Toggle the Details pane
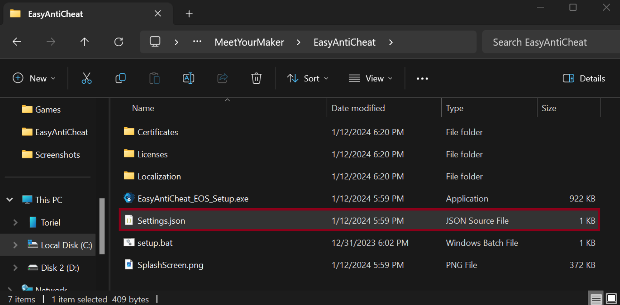This screenshot has height=305, width=620. [x=584, y=79]
